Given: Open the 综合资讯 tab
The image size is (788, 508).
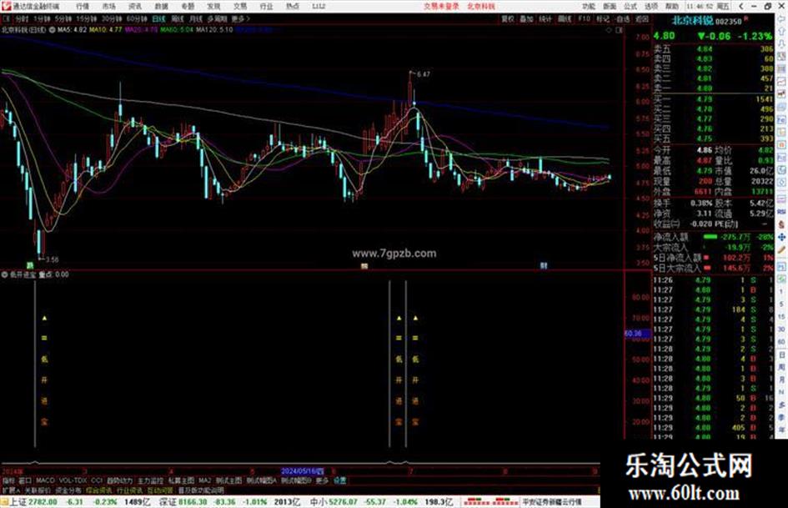Looking at the screenshot, I should [99, 490].
